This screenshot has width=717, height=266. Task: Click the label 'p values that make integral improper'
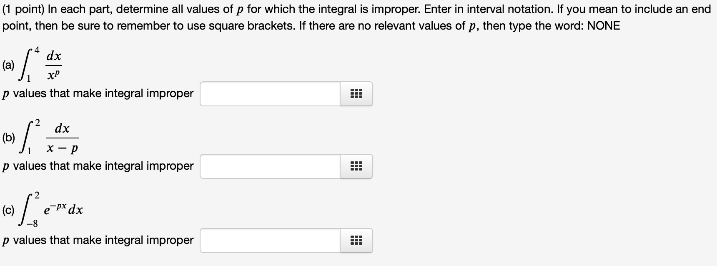[98, 93]
